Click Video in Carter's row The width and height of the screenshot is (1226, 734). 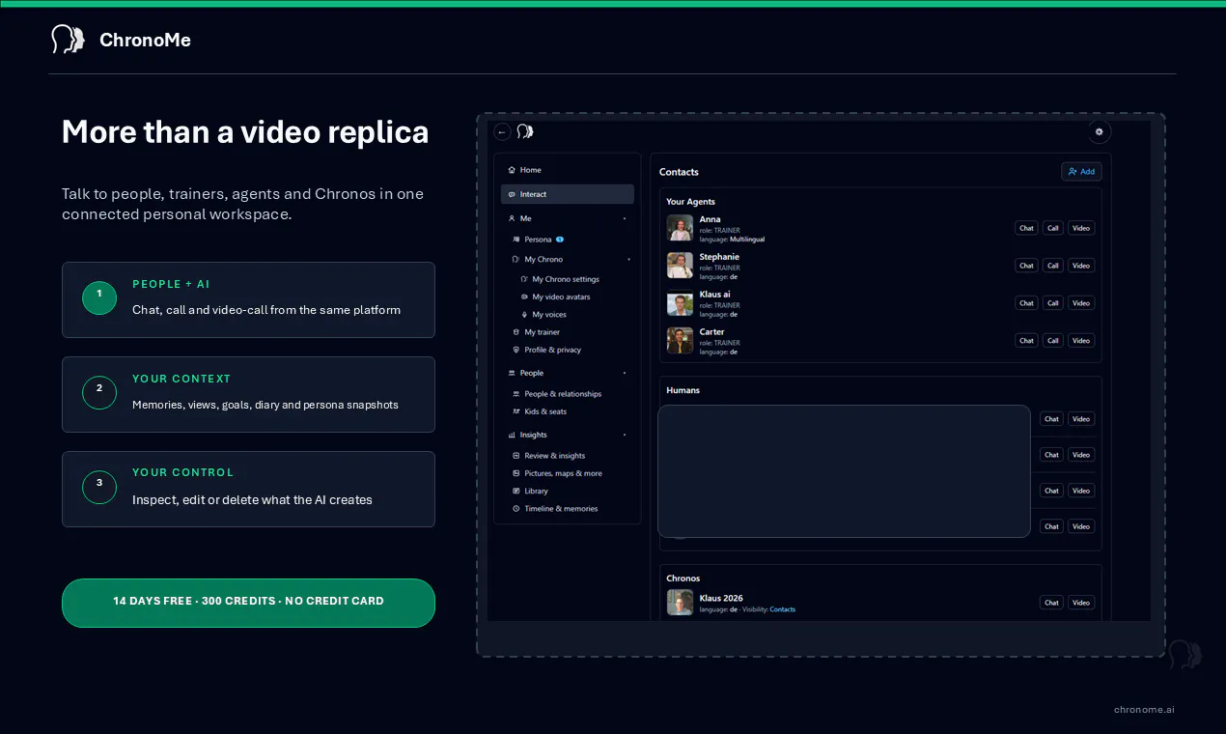pos(1081,341)
